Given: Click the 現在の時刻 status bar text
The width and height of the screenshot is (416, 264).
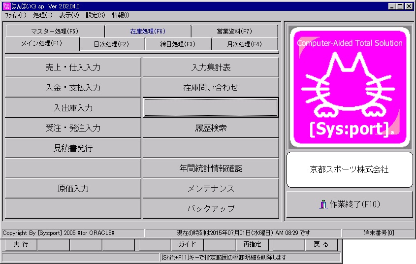Looking at the screenshot, I should [x=243, y=233].
